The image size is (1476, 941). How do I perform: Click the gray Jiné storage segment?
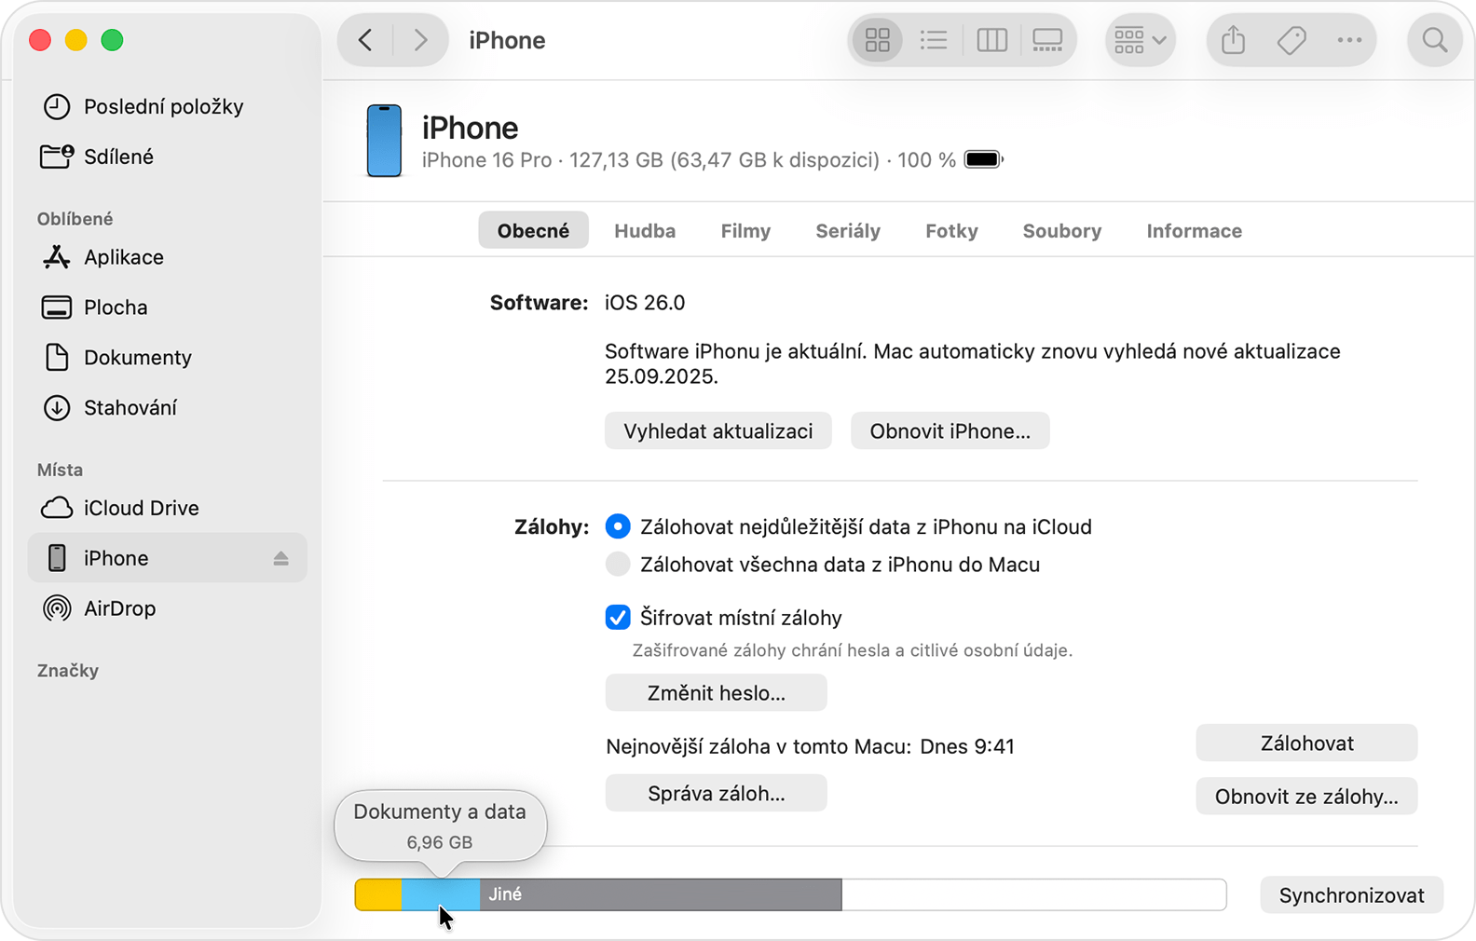click(662, 894)
